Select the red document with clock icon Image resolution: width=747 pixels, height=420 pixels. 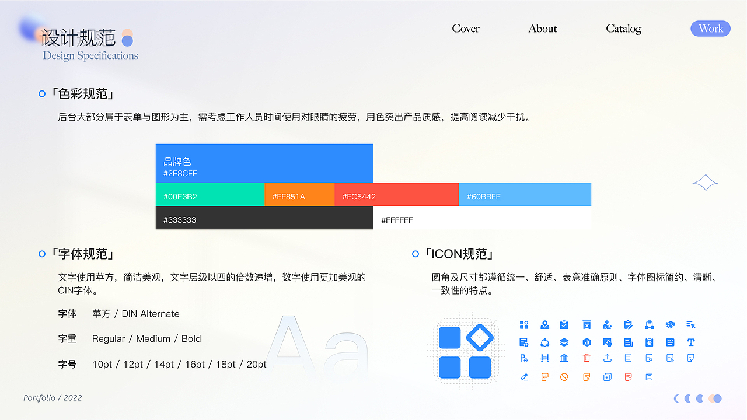[x=628, y=377]
